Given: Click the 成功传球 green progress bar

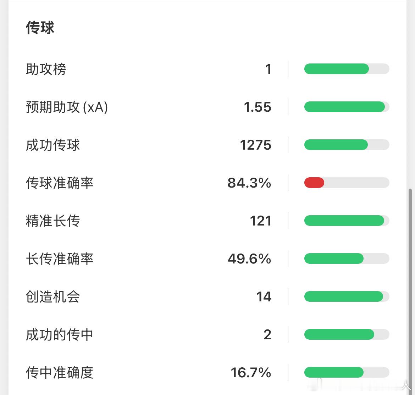Looking at the screenshot, I should (x=347, y=145).
